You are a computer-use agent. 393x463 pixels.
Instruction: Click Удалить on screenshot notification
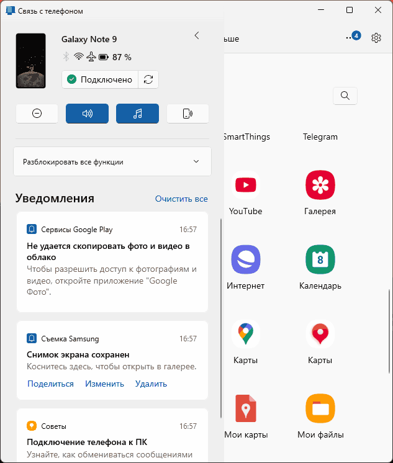click(x=151, y=384)
